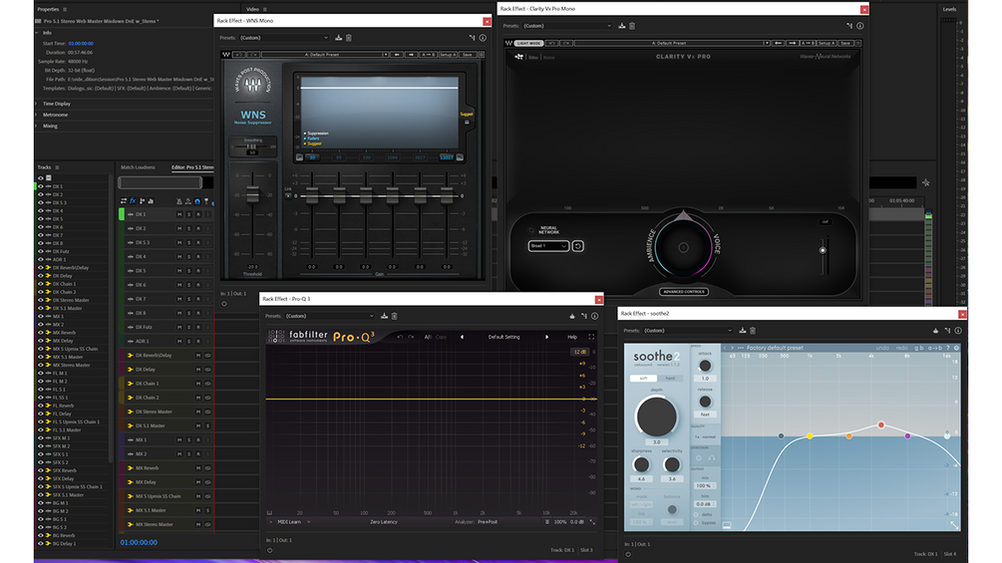Click Pro-Q 3 fullscreen icon
This screenshot has height=563, width=1002.
coord(591,337)
